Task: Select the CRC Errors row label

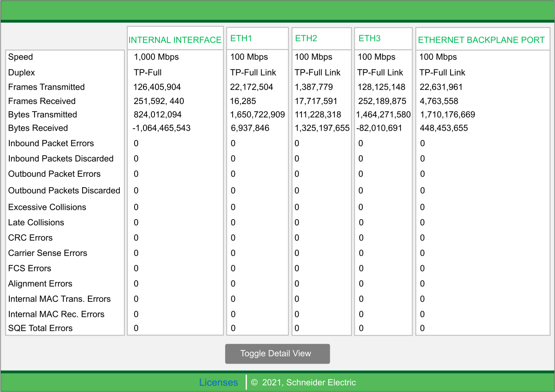Action: click(30, 238)
